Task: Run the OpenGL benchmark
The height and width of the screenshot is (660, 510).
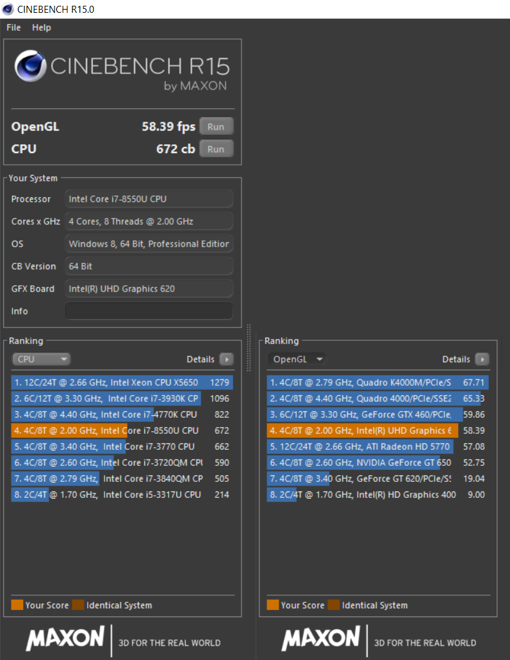Action: [x=216, y=127]
